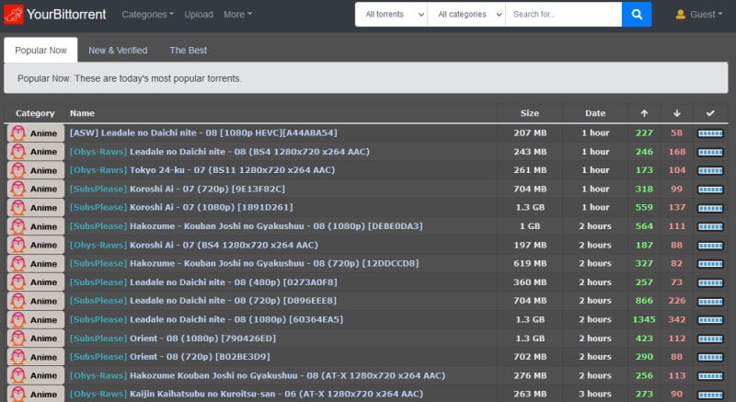Open the All categories filter dropdown

tap(466, 15)
